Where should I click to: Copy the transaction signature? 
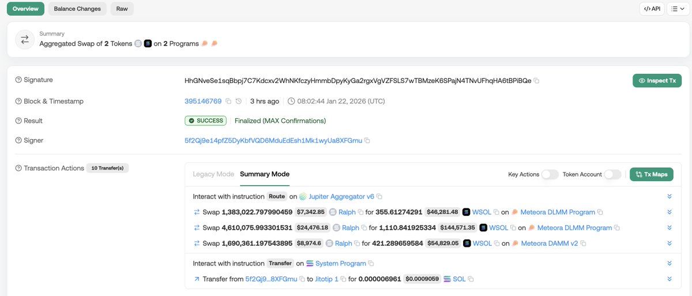point(537,81)
